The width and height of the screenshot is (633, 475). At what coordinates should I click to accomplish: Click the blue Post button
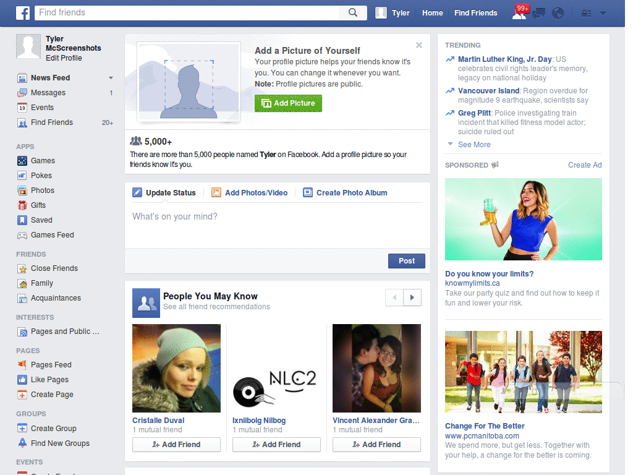coord(407,261)
